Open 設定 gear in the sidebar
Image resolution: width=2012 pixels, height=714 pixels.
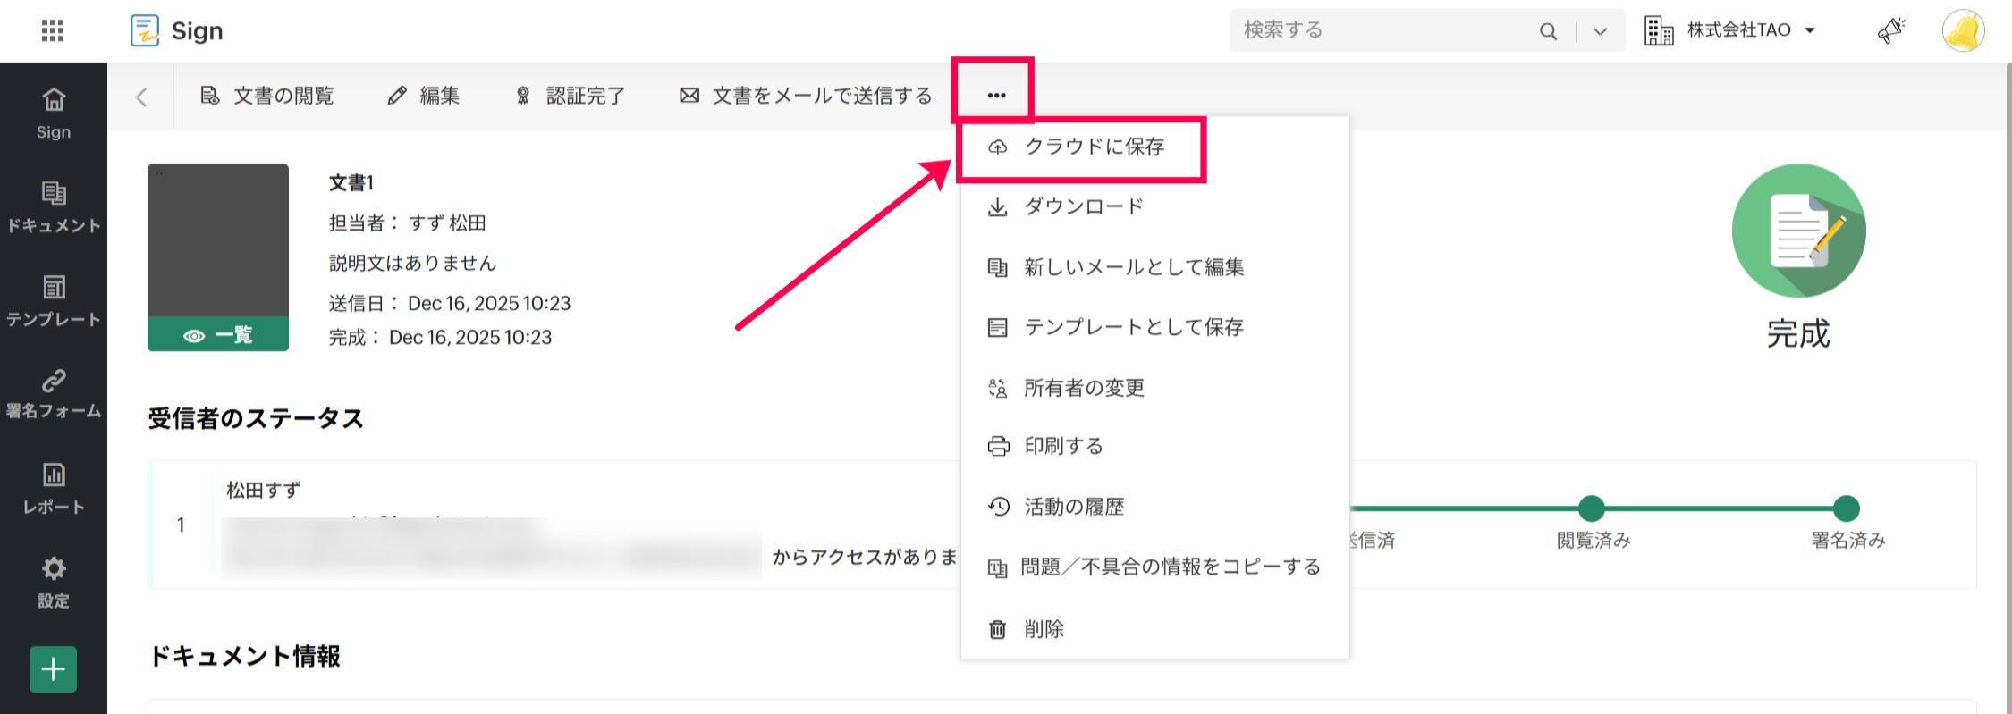tap(54, 582)
